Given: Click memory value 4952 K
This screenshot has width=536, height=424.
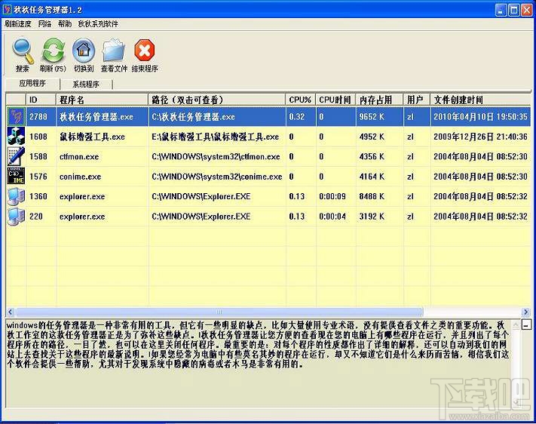Looking at the screenshot, I should (372, 137).
